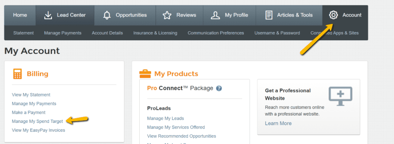Click the View My Statement link

[x=31, y=95]
